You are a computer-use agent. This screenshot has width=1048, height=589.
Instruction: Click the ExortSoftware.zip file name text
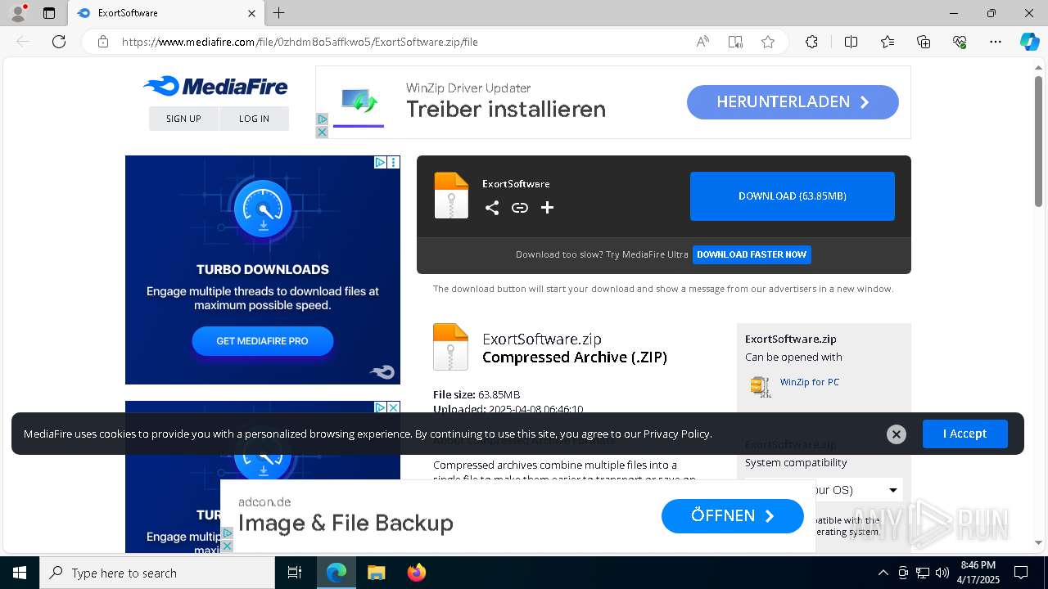[x=542, y=339]
